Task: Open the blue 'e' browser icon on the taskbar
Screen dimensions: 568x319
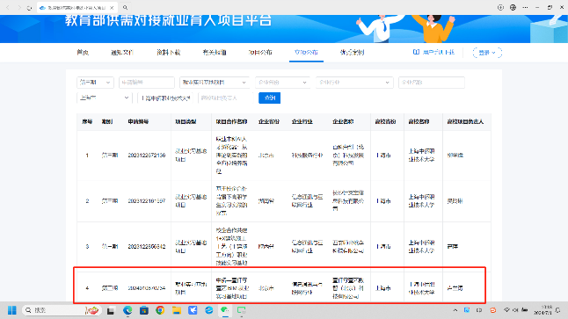Action: tap(209, 310)
